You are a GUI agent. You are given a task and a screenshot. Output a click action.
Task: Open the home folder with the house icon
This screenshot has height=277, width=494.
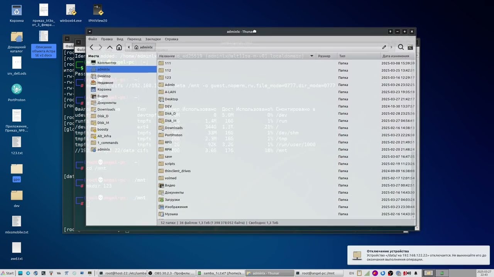(119, 47)
